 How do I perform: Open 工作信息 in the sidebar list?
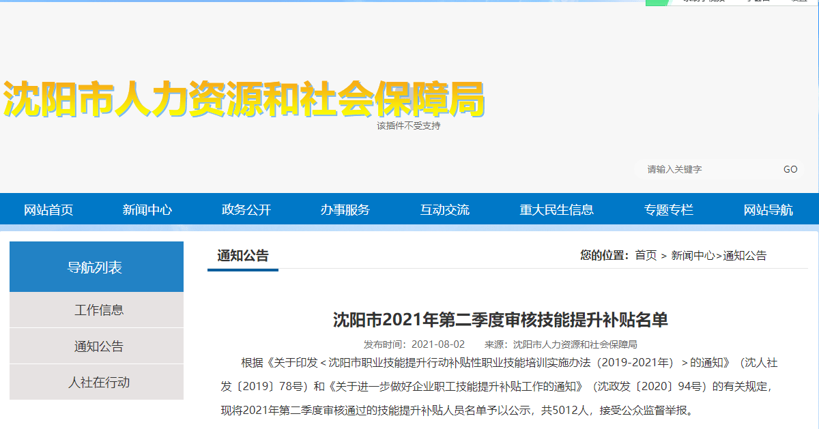pyautogui.click(x=99, y=310)
